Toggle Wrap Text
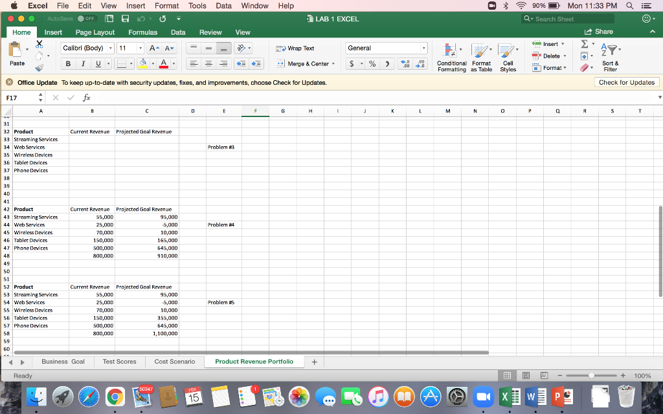 tap(295, 48)
